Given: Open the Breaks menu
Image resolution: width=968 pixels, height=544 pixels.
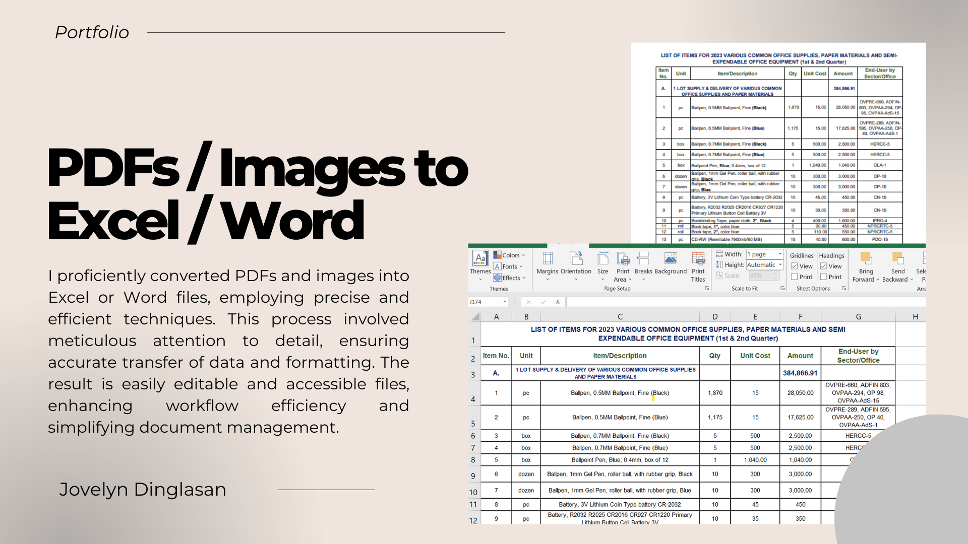Looking at the screenshot, I should (x=643, y=265).
